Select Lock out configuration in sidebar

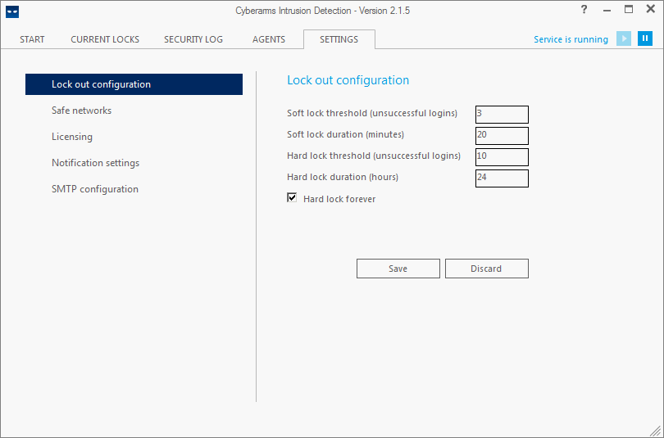(134, 84)
